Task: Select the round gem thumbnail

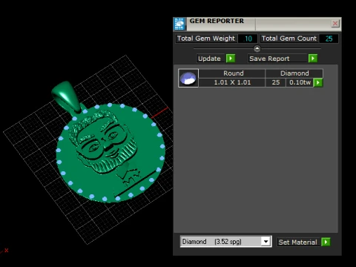Action: 188,78
